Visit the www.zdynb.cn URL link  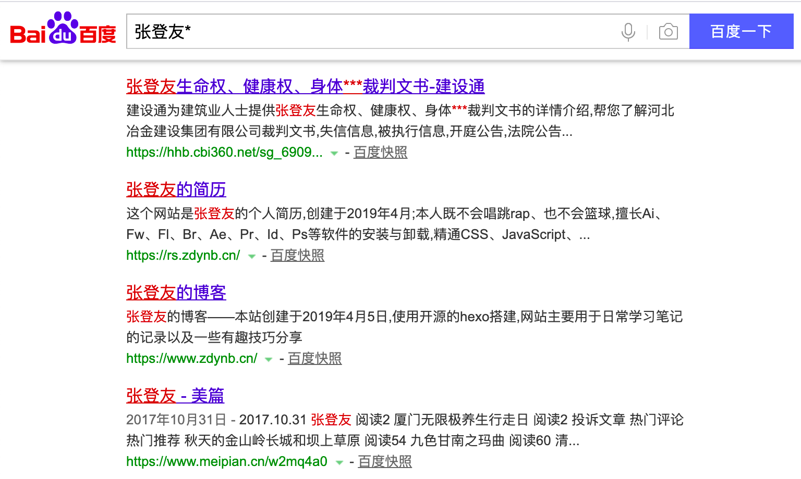click(192, 359)
